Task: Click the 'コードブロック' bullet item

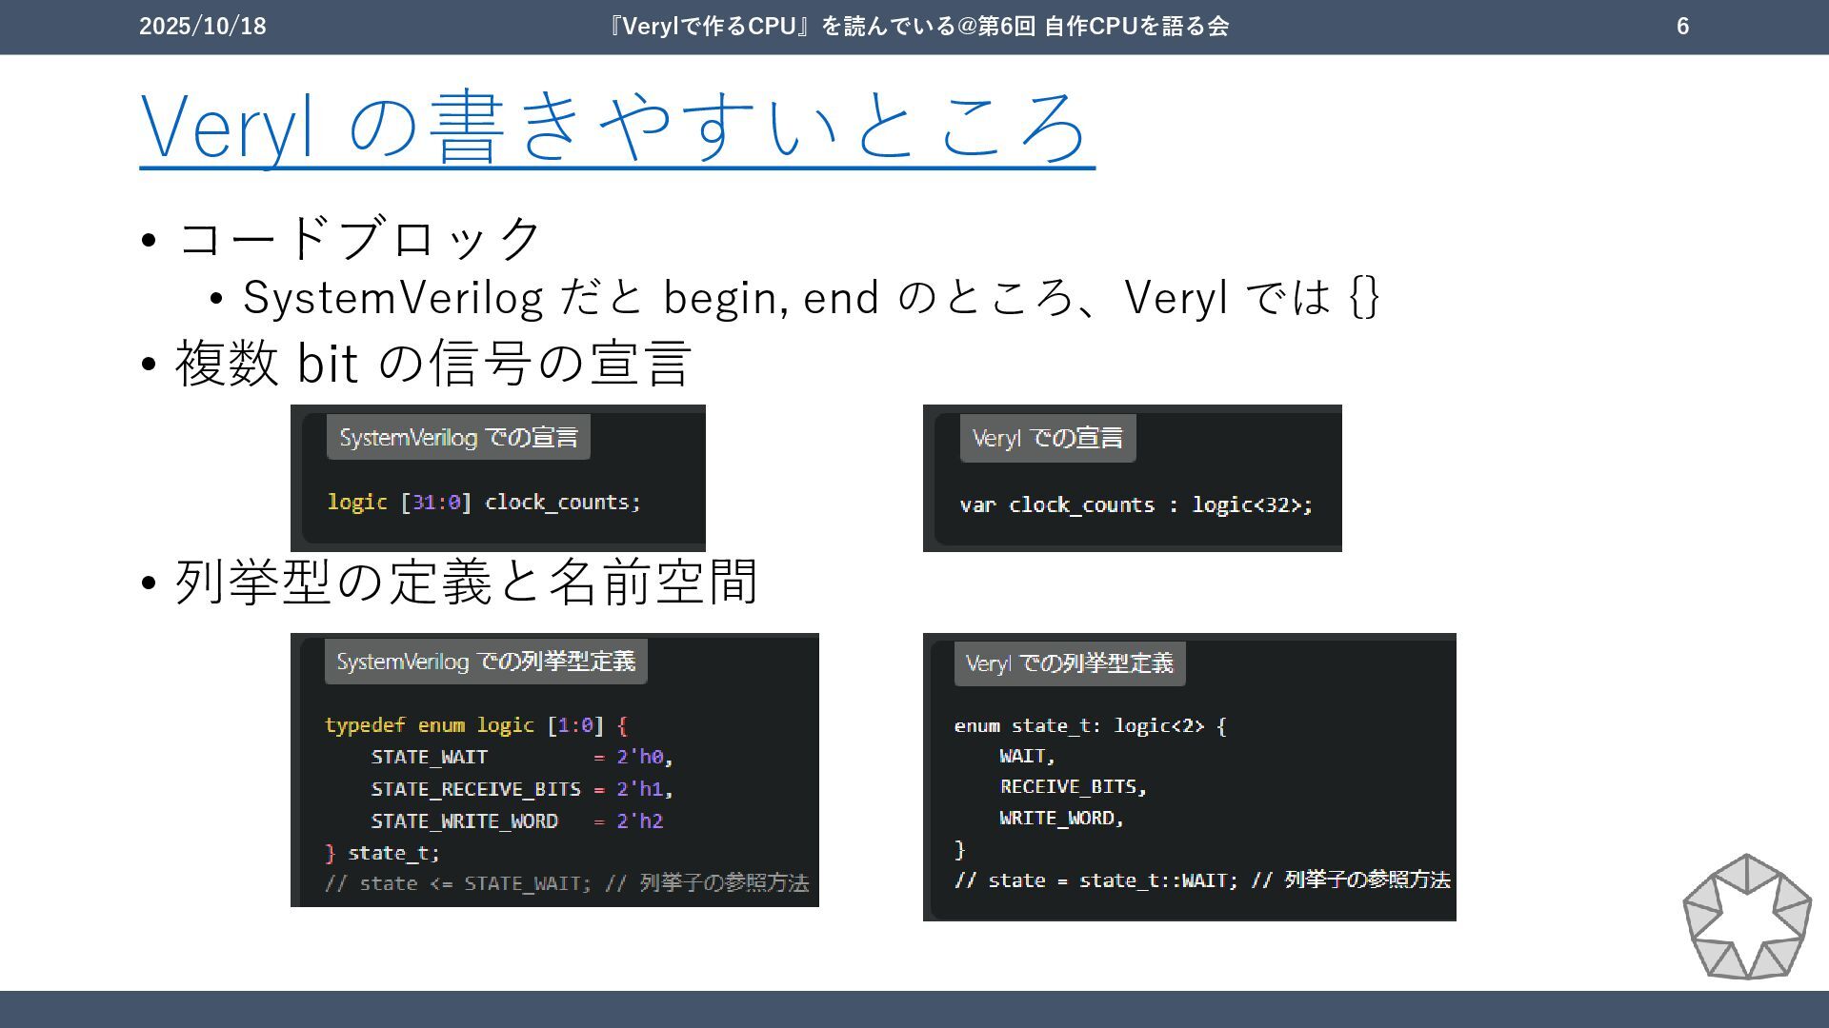Action: (359, 238)
